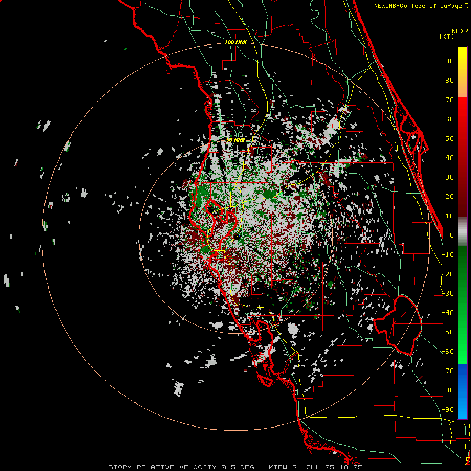Click the 50 value on the velocity scale
The width and height of the screenshot is (471, 471).
coord(450,139)
